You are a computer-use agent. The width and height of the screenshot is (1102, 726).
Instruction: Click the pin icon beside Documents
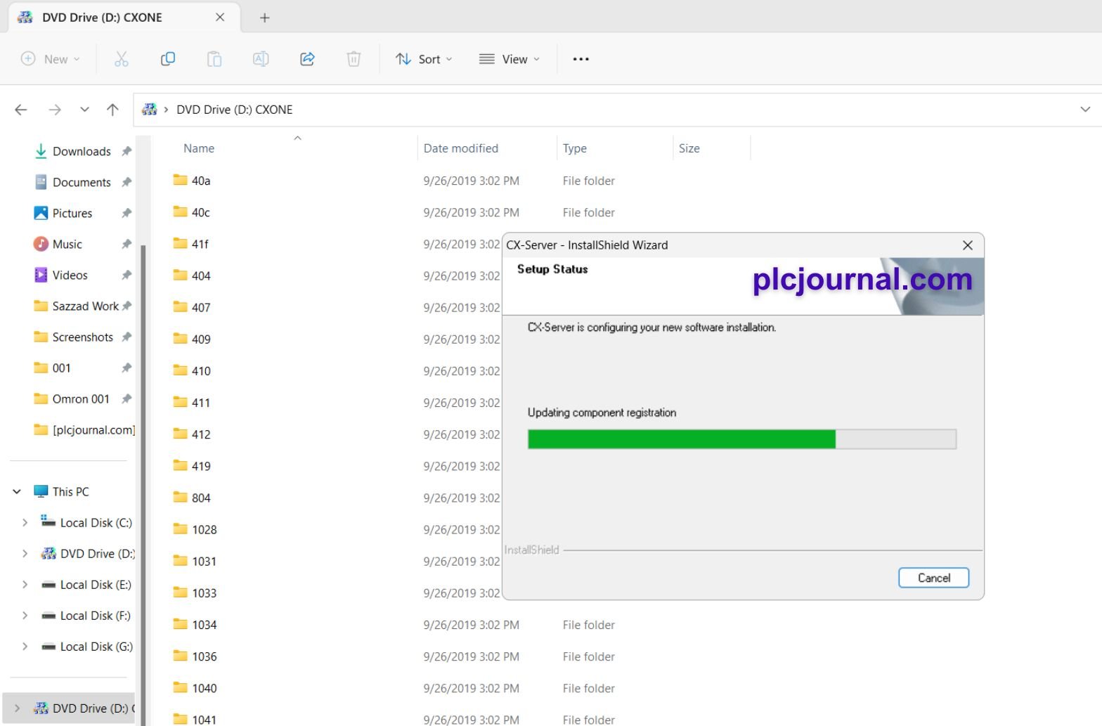[127, 182]
